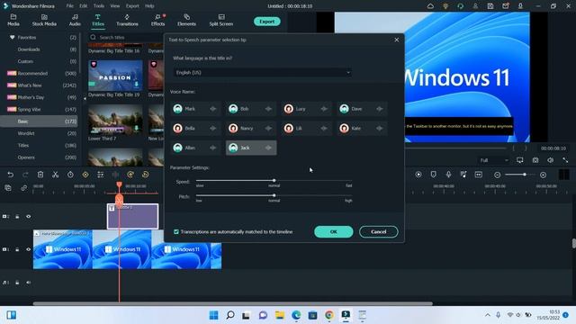
Task: Select the Bella voice option
Action: (x=196, y=128)
